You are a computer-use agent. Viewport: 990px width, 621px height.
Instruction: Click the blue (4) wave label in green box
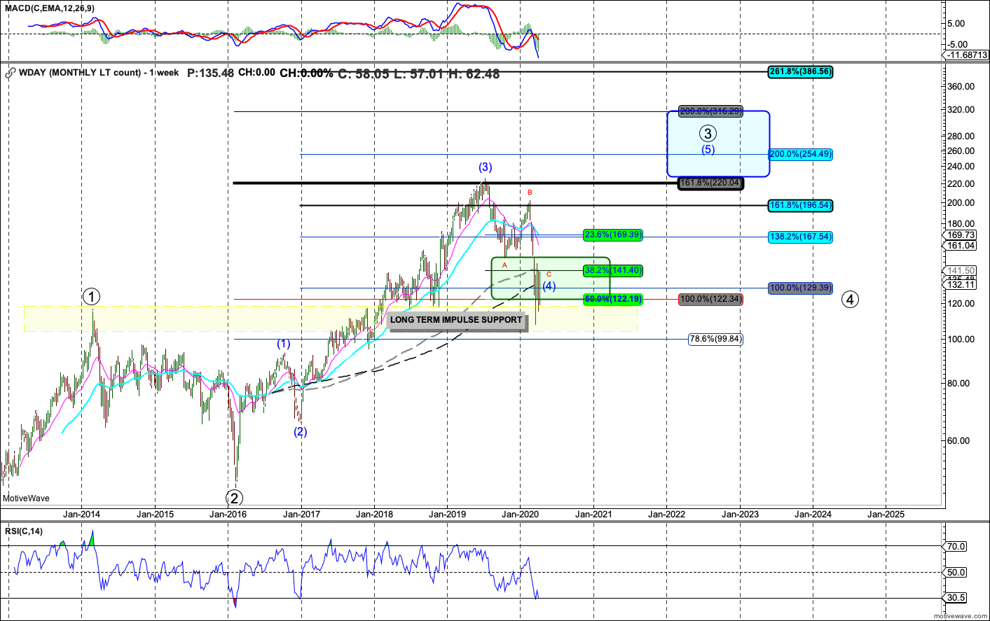coord(549,286)
